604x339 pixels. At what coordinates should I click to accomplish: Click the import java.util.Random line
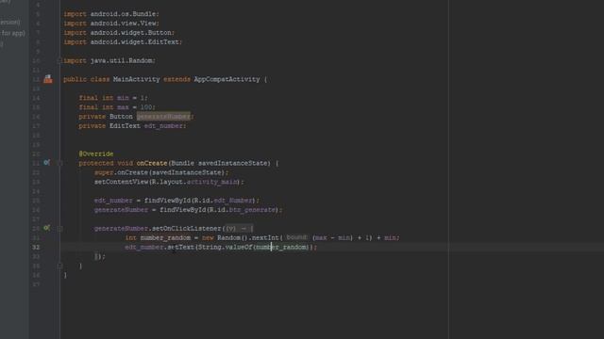pos(109,60)
